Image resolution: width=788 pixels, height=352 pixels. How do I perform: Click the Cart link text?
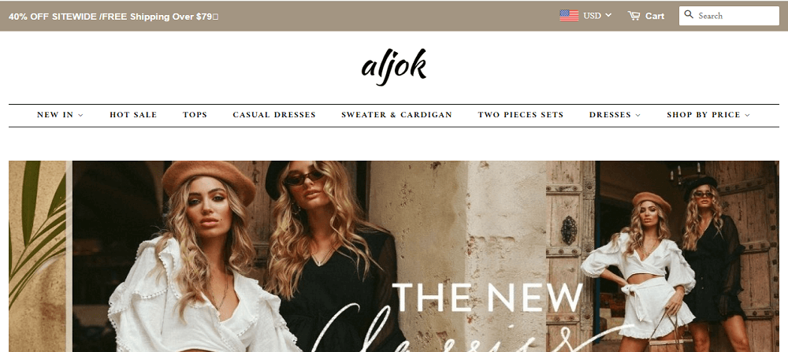(x=655, y=16)
